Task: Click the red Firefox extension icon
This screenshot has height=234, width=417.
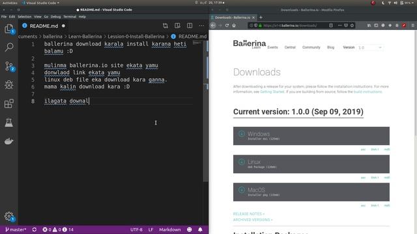Action: pos(404,25)
